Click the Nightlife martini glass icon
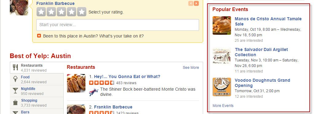 pyautogui.click(x=15, y=91)
